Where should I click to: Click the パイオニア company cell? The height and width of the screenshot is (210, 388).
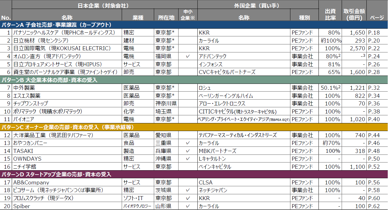coord(67,119)
